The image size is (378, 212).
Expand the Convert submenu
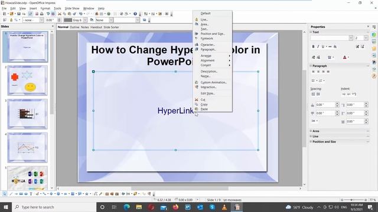click(x=213, y=65)
